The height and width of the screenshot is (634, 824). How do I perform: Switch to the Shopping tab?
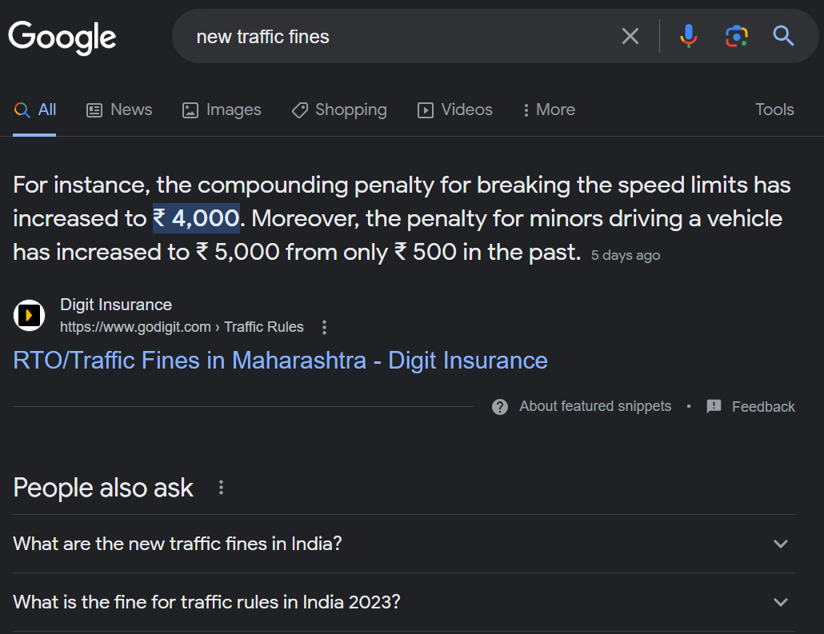point(339,110)
